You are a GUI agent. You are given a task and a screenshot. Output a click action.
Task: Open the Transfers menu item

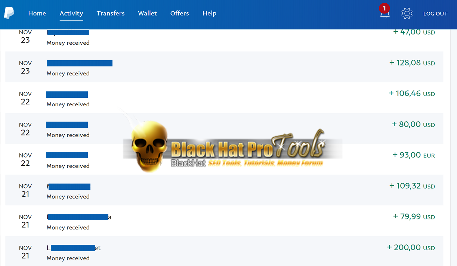click(x=111, y=13)
